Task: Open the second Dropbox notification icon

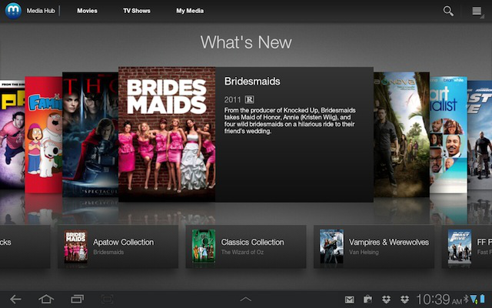Action: click(x=405, y=300)
